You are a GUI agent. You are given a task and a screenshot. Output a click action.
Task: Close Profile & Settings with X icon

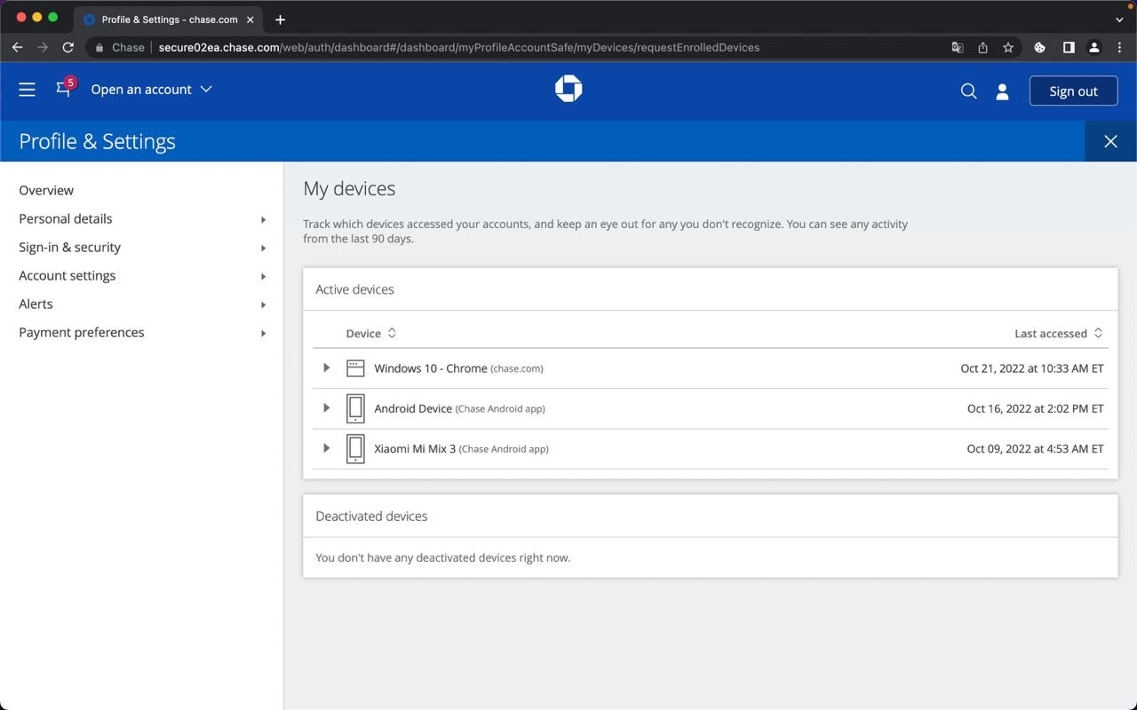1110,141
